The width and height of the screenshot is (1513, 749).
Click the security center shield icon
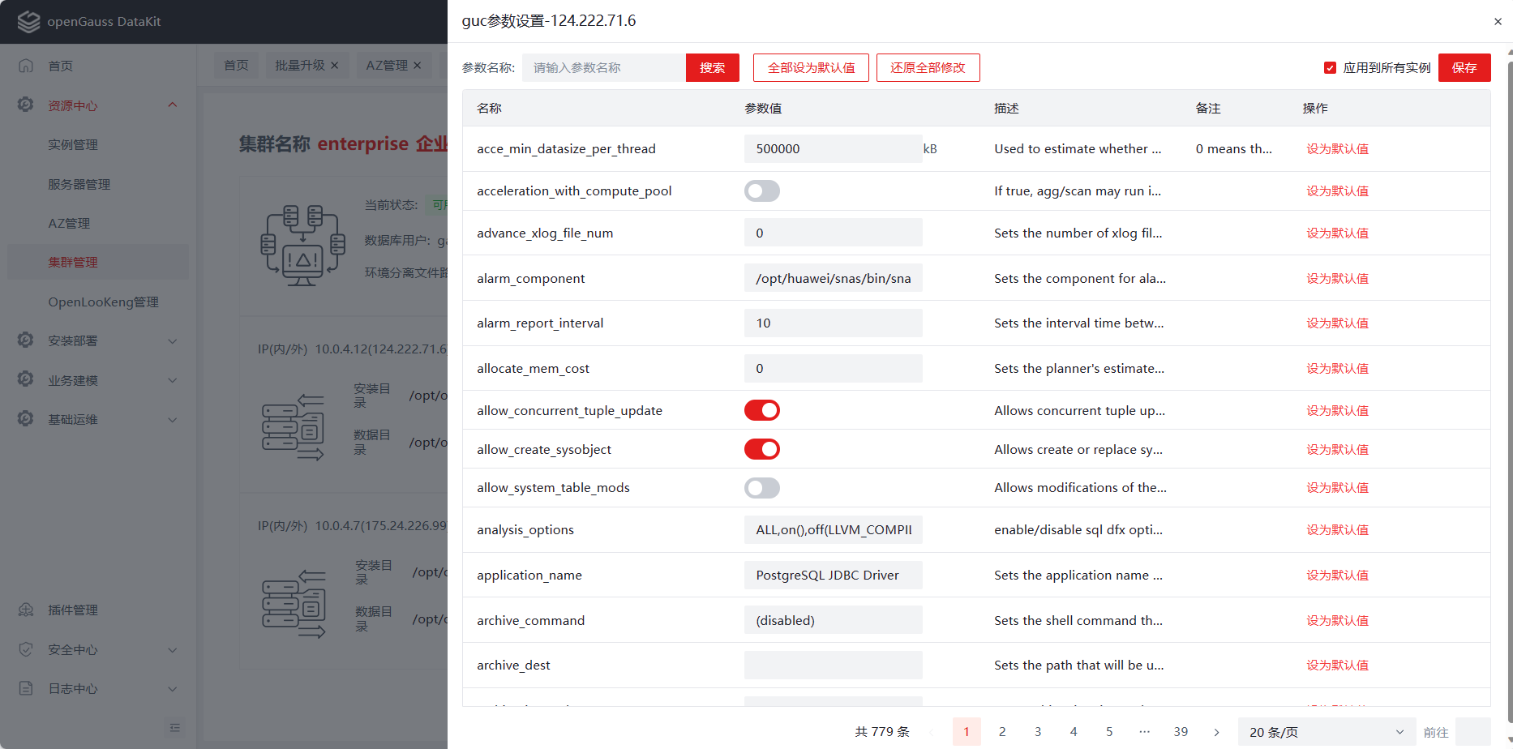point(26,649)
